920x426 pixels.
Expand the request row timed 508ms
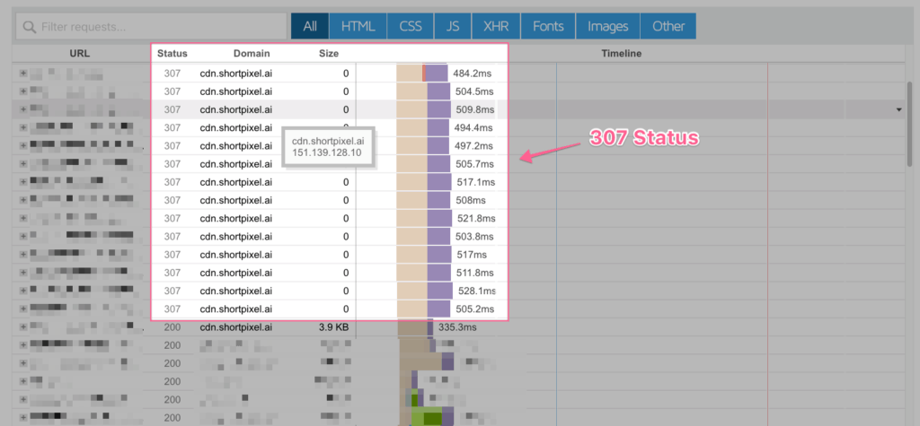point(23,200)
